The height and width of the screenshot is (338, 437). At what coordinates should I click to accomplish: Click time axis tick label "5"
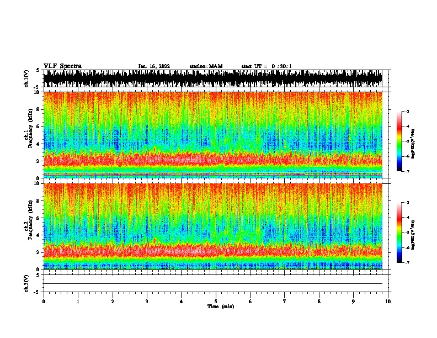coord(216,302)
